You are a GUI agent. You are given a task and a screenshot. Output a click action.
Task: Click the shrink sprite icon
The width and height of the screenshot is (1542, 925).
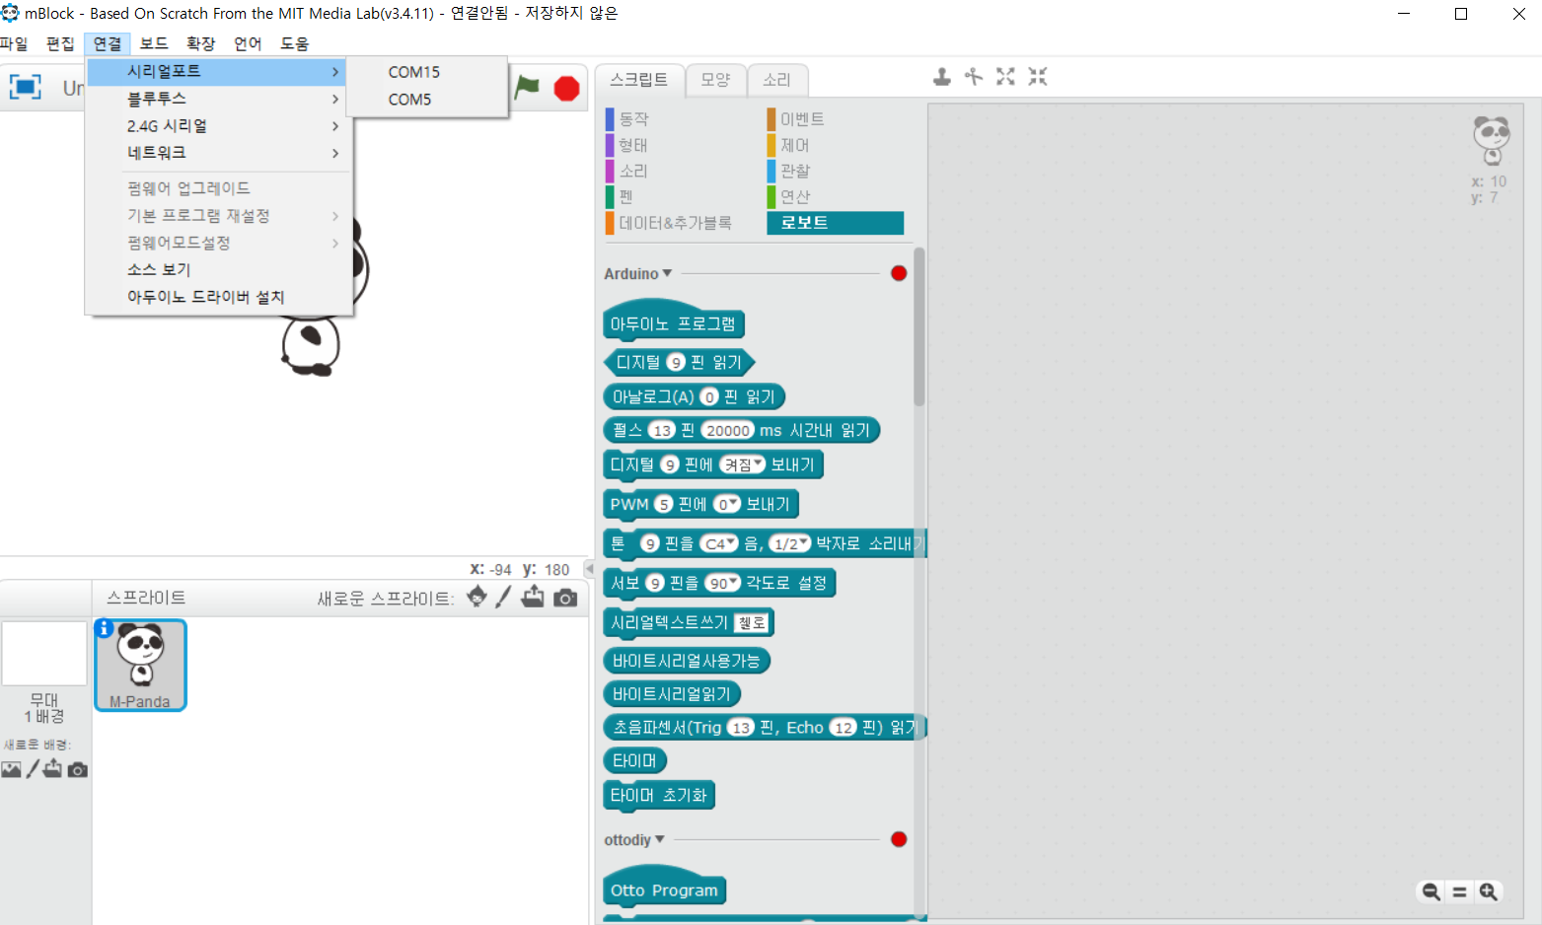coord(1037,77)
